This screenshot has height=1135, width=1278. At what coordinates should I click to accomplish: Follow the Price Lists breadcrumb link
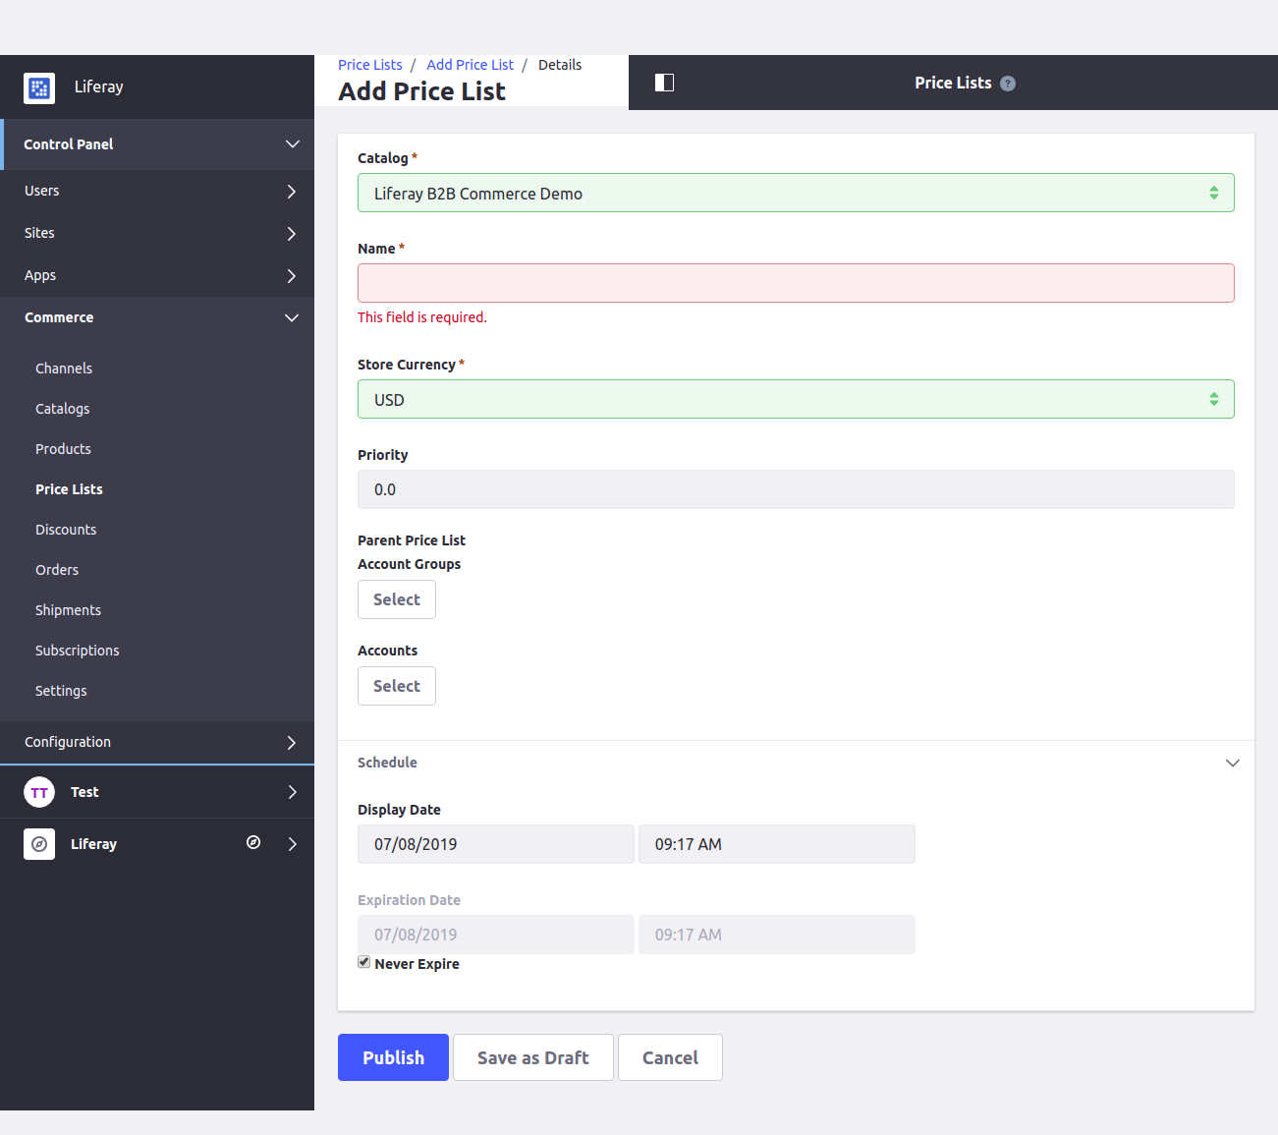point(370,65)
